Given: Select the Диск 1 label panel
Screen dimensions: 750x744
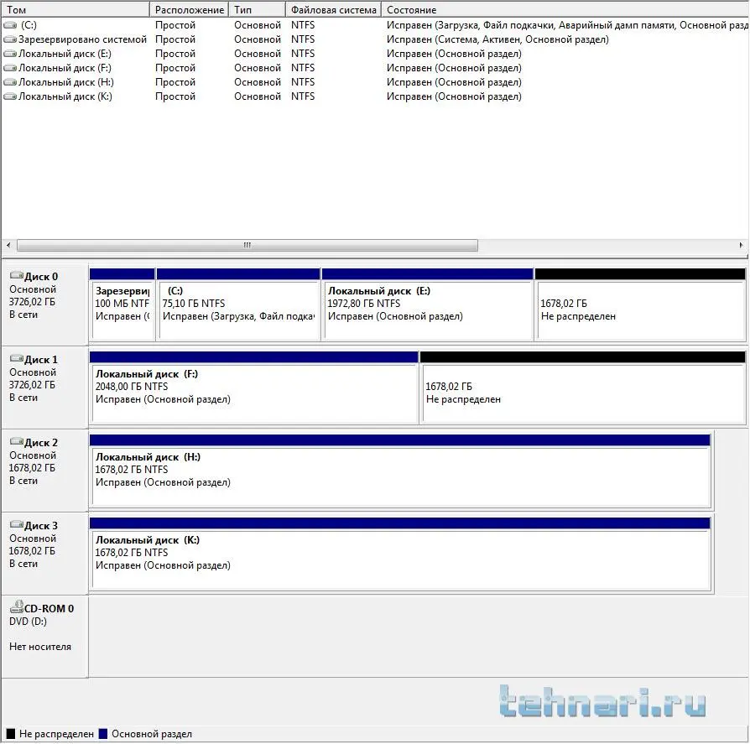Looking at the screenshot, I should [x=45, y=388].
